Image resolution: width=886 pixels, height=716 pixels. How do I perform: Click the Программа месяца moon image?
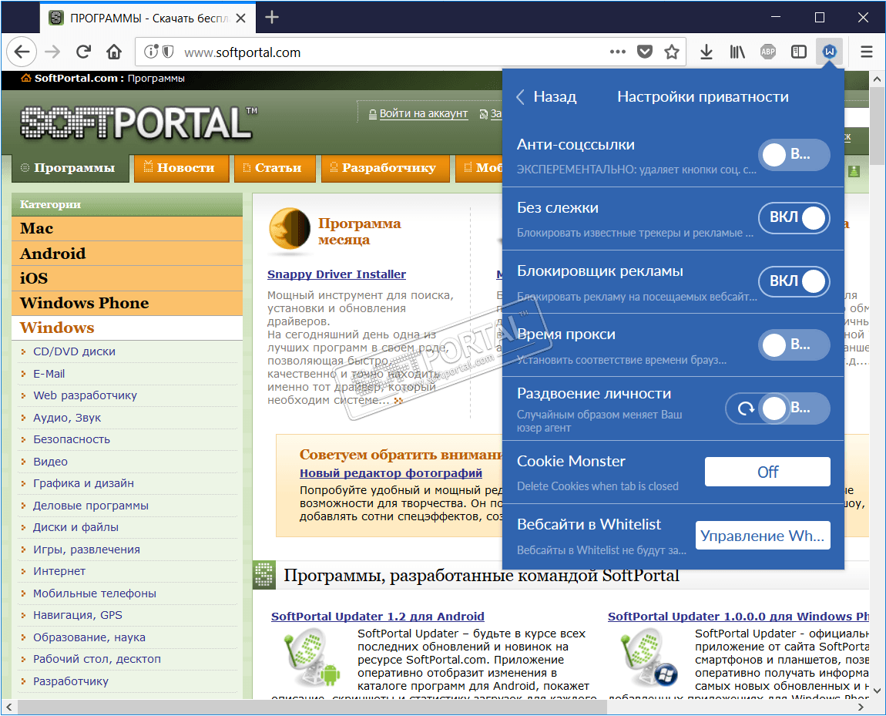click(x=290, y=228)
